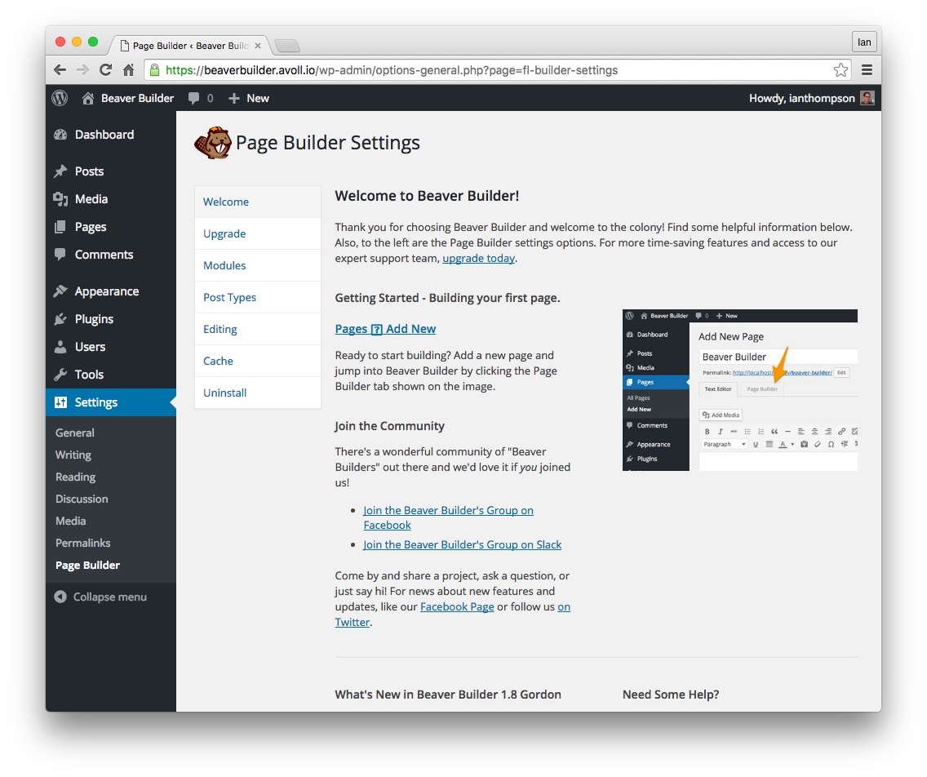Select Page Builder submenu item
927x777 pixels.
(x=87, y=566)
